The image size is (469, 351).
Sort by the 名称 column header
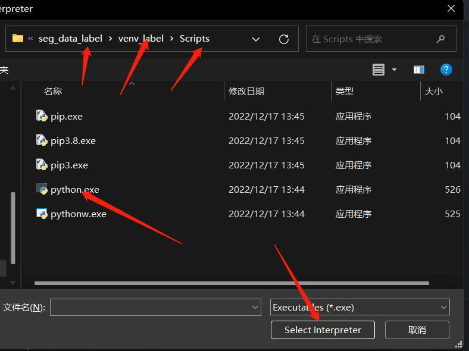point(53,91)
